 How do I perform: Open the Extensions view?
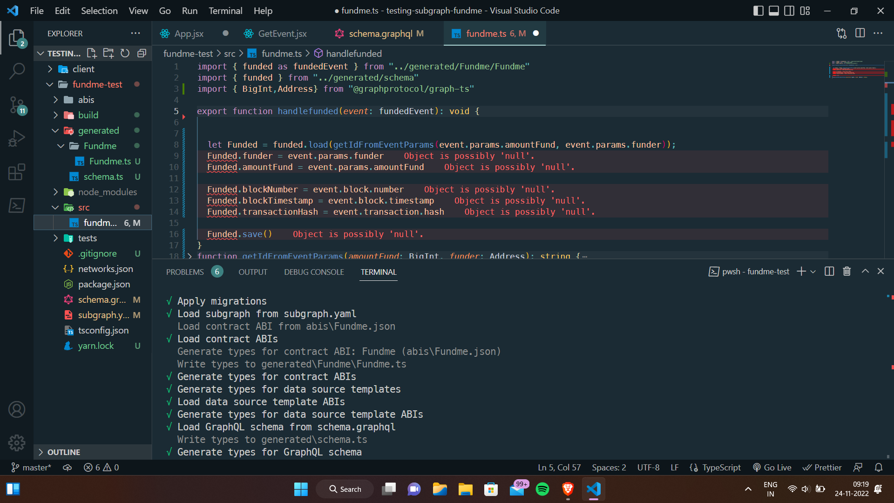pyautogui.click(x=17, y=172)
